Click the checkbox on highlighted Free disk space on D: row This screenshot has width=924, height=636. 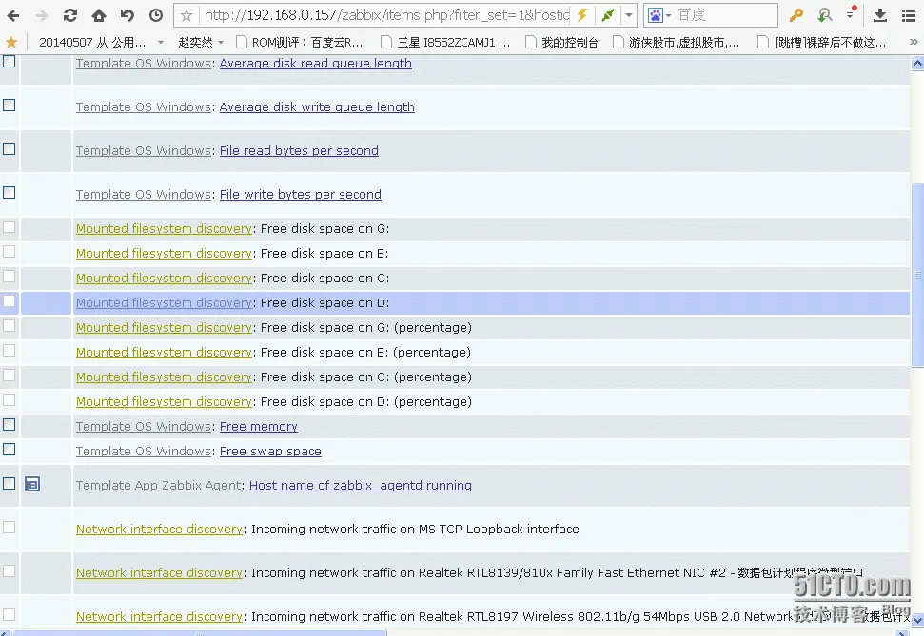[x=9, y=301]
